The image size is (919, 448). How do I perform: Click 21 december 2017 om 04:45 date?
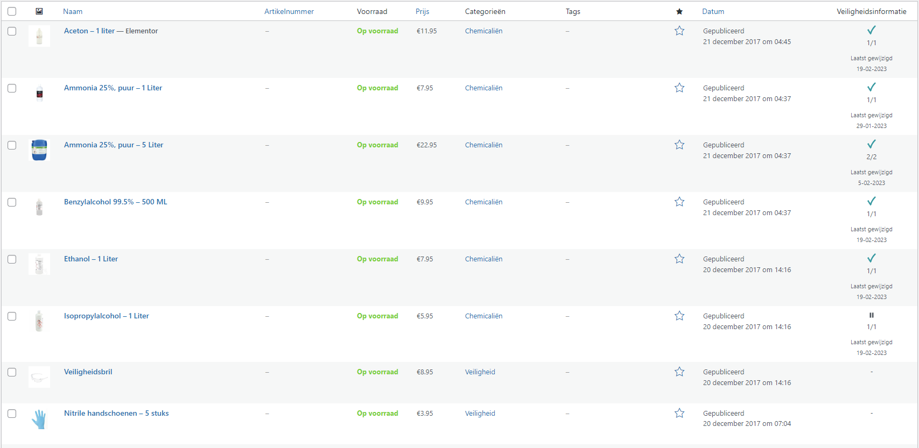click(x=747, y=41)
